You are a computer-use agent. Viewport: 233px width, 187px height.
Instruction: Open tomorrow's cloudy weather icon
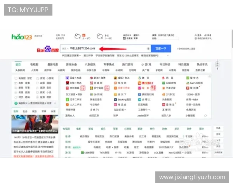100,36
